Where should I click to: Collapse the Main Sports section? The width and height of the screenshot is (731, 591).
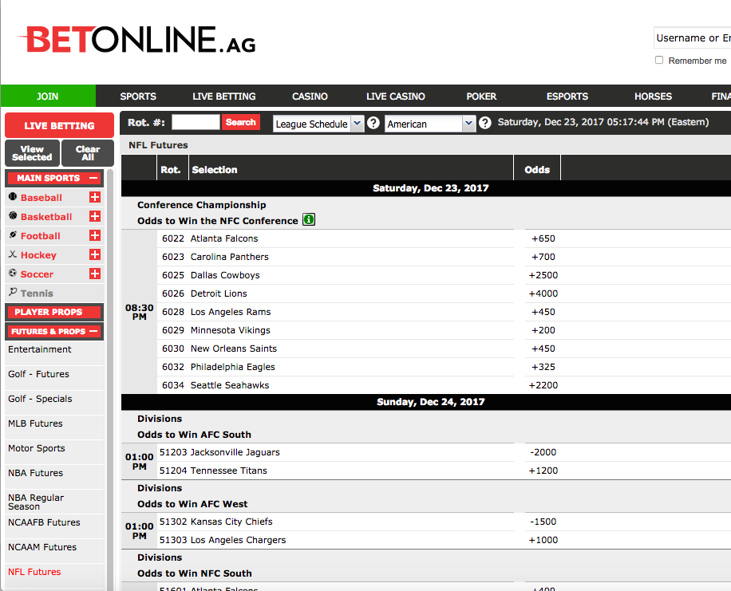[93, 178]
